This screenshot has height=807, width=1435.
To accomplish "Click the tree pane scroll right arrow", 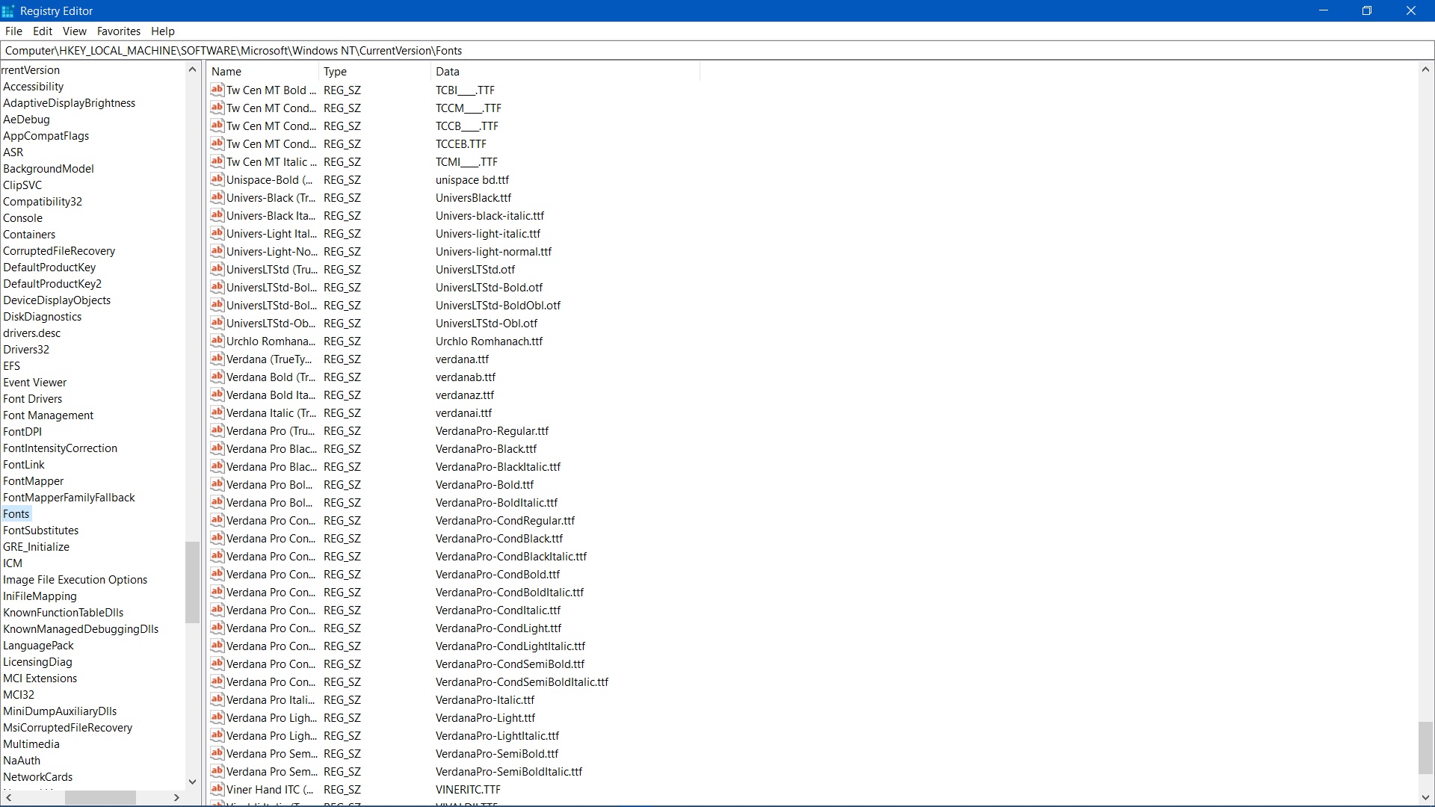I will (x=176, y=798).
